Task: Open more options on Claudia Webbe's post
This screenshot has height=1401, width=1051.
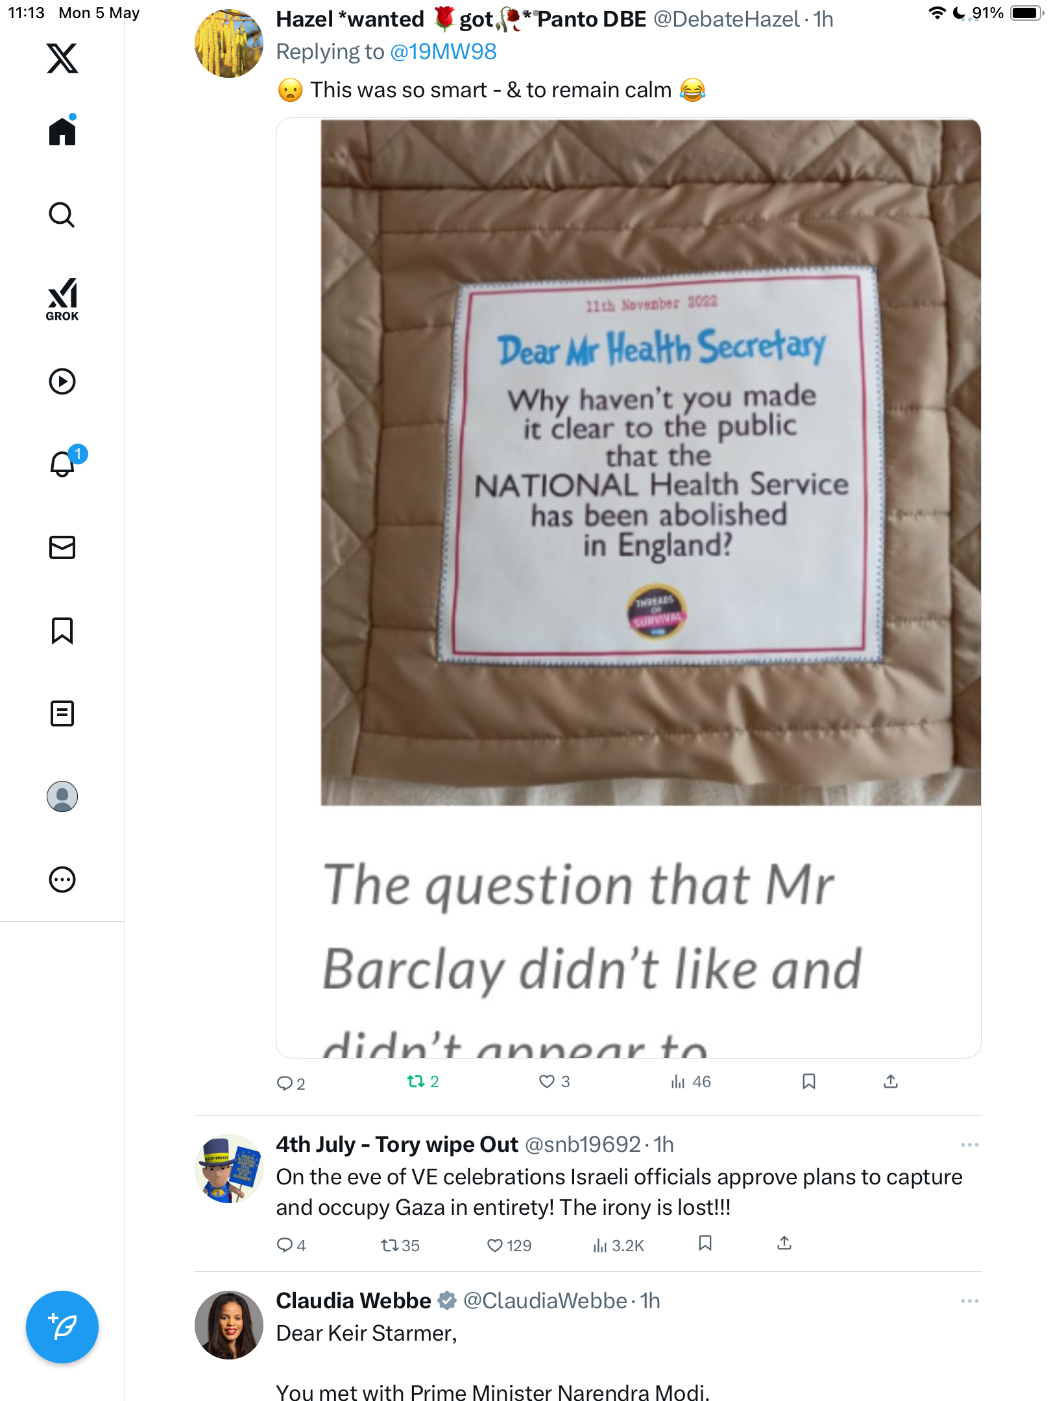Action: pyautogui.click(x=970, y=1301)
